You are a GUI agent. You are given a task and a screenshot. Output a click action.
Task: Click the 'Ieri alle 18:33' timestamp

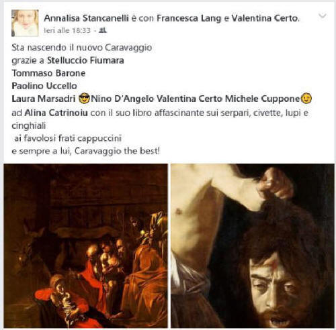(67, 30)
